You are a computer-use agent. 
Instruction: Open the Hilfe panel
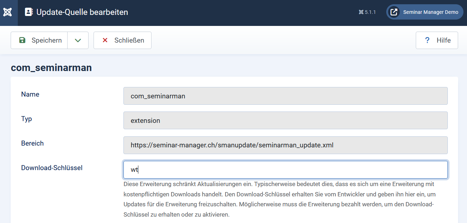(437, 40)
